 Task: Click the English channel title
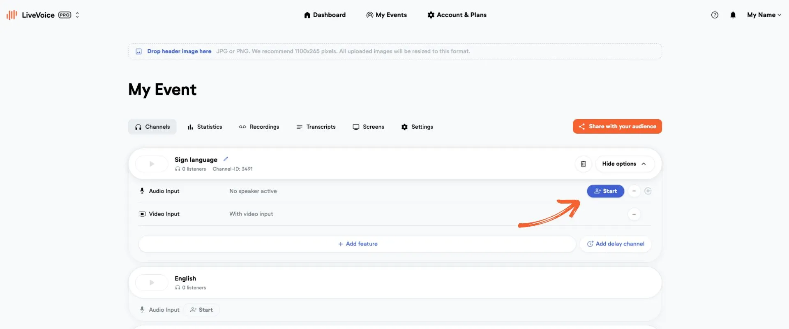185,278
